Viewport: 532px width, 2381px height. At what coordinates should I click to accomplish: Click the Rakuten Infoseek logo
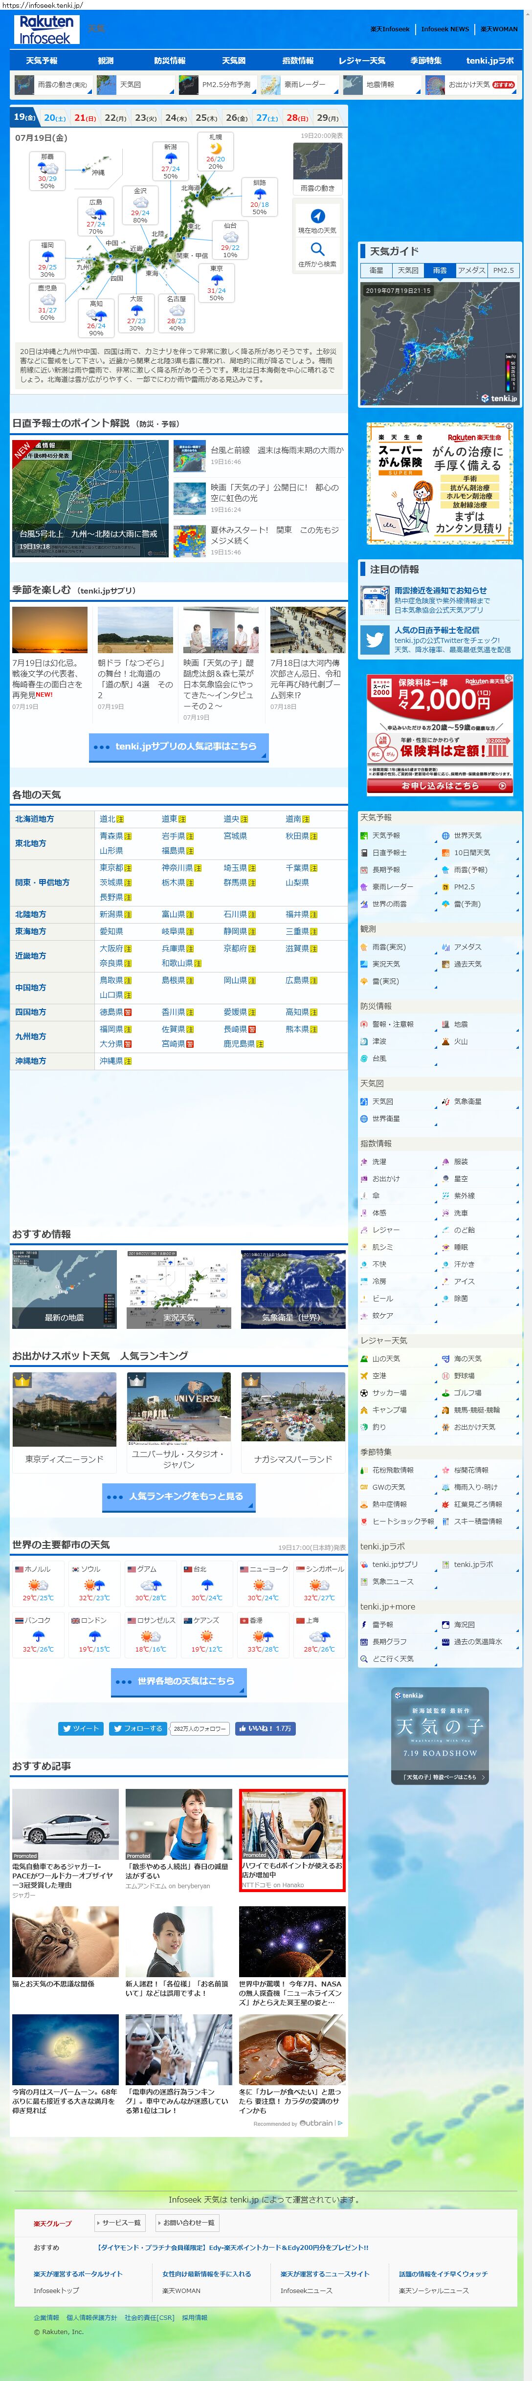pos(46,29)
